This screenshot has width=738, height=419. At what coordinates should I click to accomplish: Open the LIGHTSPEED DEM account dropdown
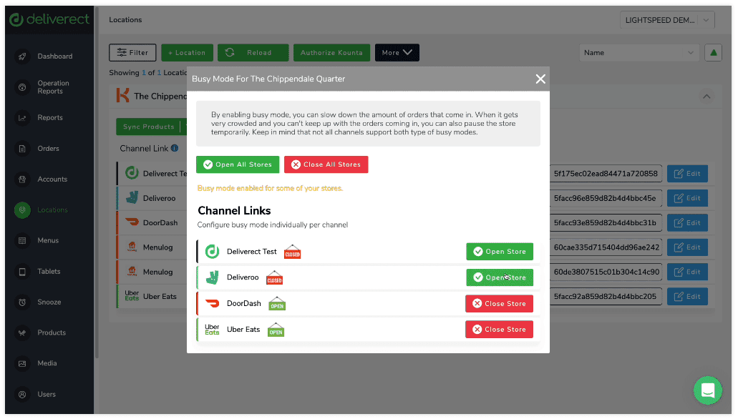667,20
